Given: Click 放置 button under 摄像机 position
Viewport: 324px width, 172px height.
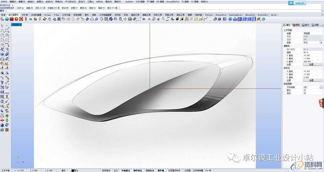Looking at the screenshot, I should 313,65.
